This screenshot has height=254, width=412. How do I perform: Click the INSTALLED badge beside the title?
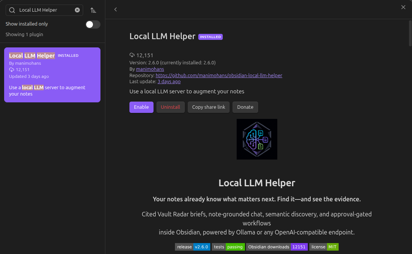210,37
